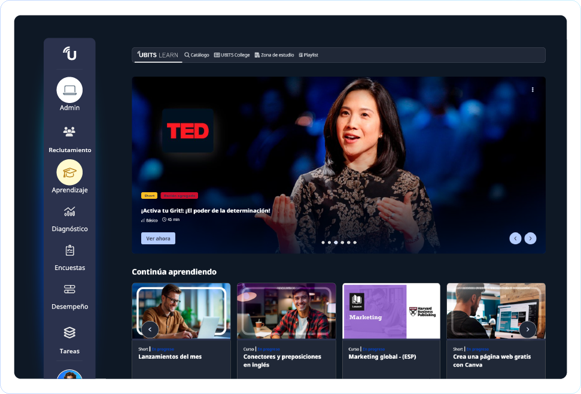
Task: Open the UBITS LEARN tab
Action: click(x=158, y=55)
